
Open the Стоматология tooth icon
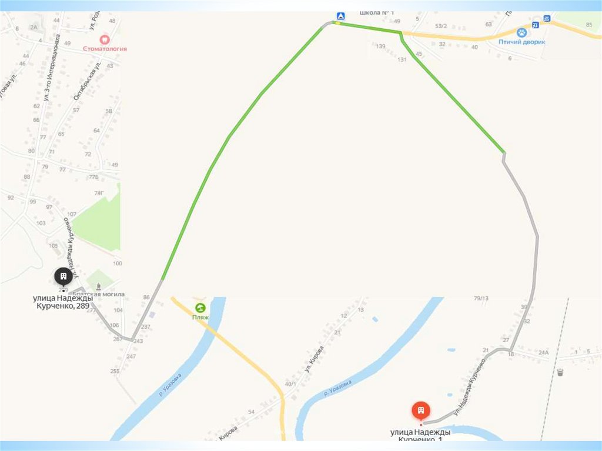pyautogui.click(x=105, y=39)
